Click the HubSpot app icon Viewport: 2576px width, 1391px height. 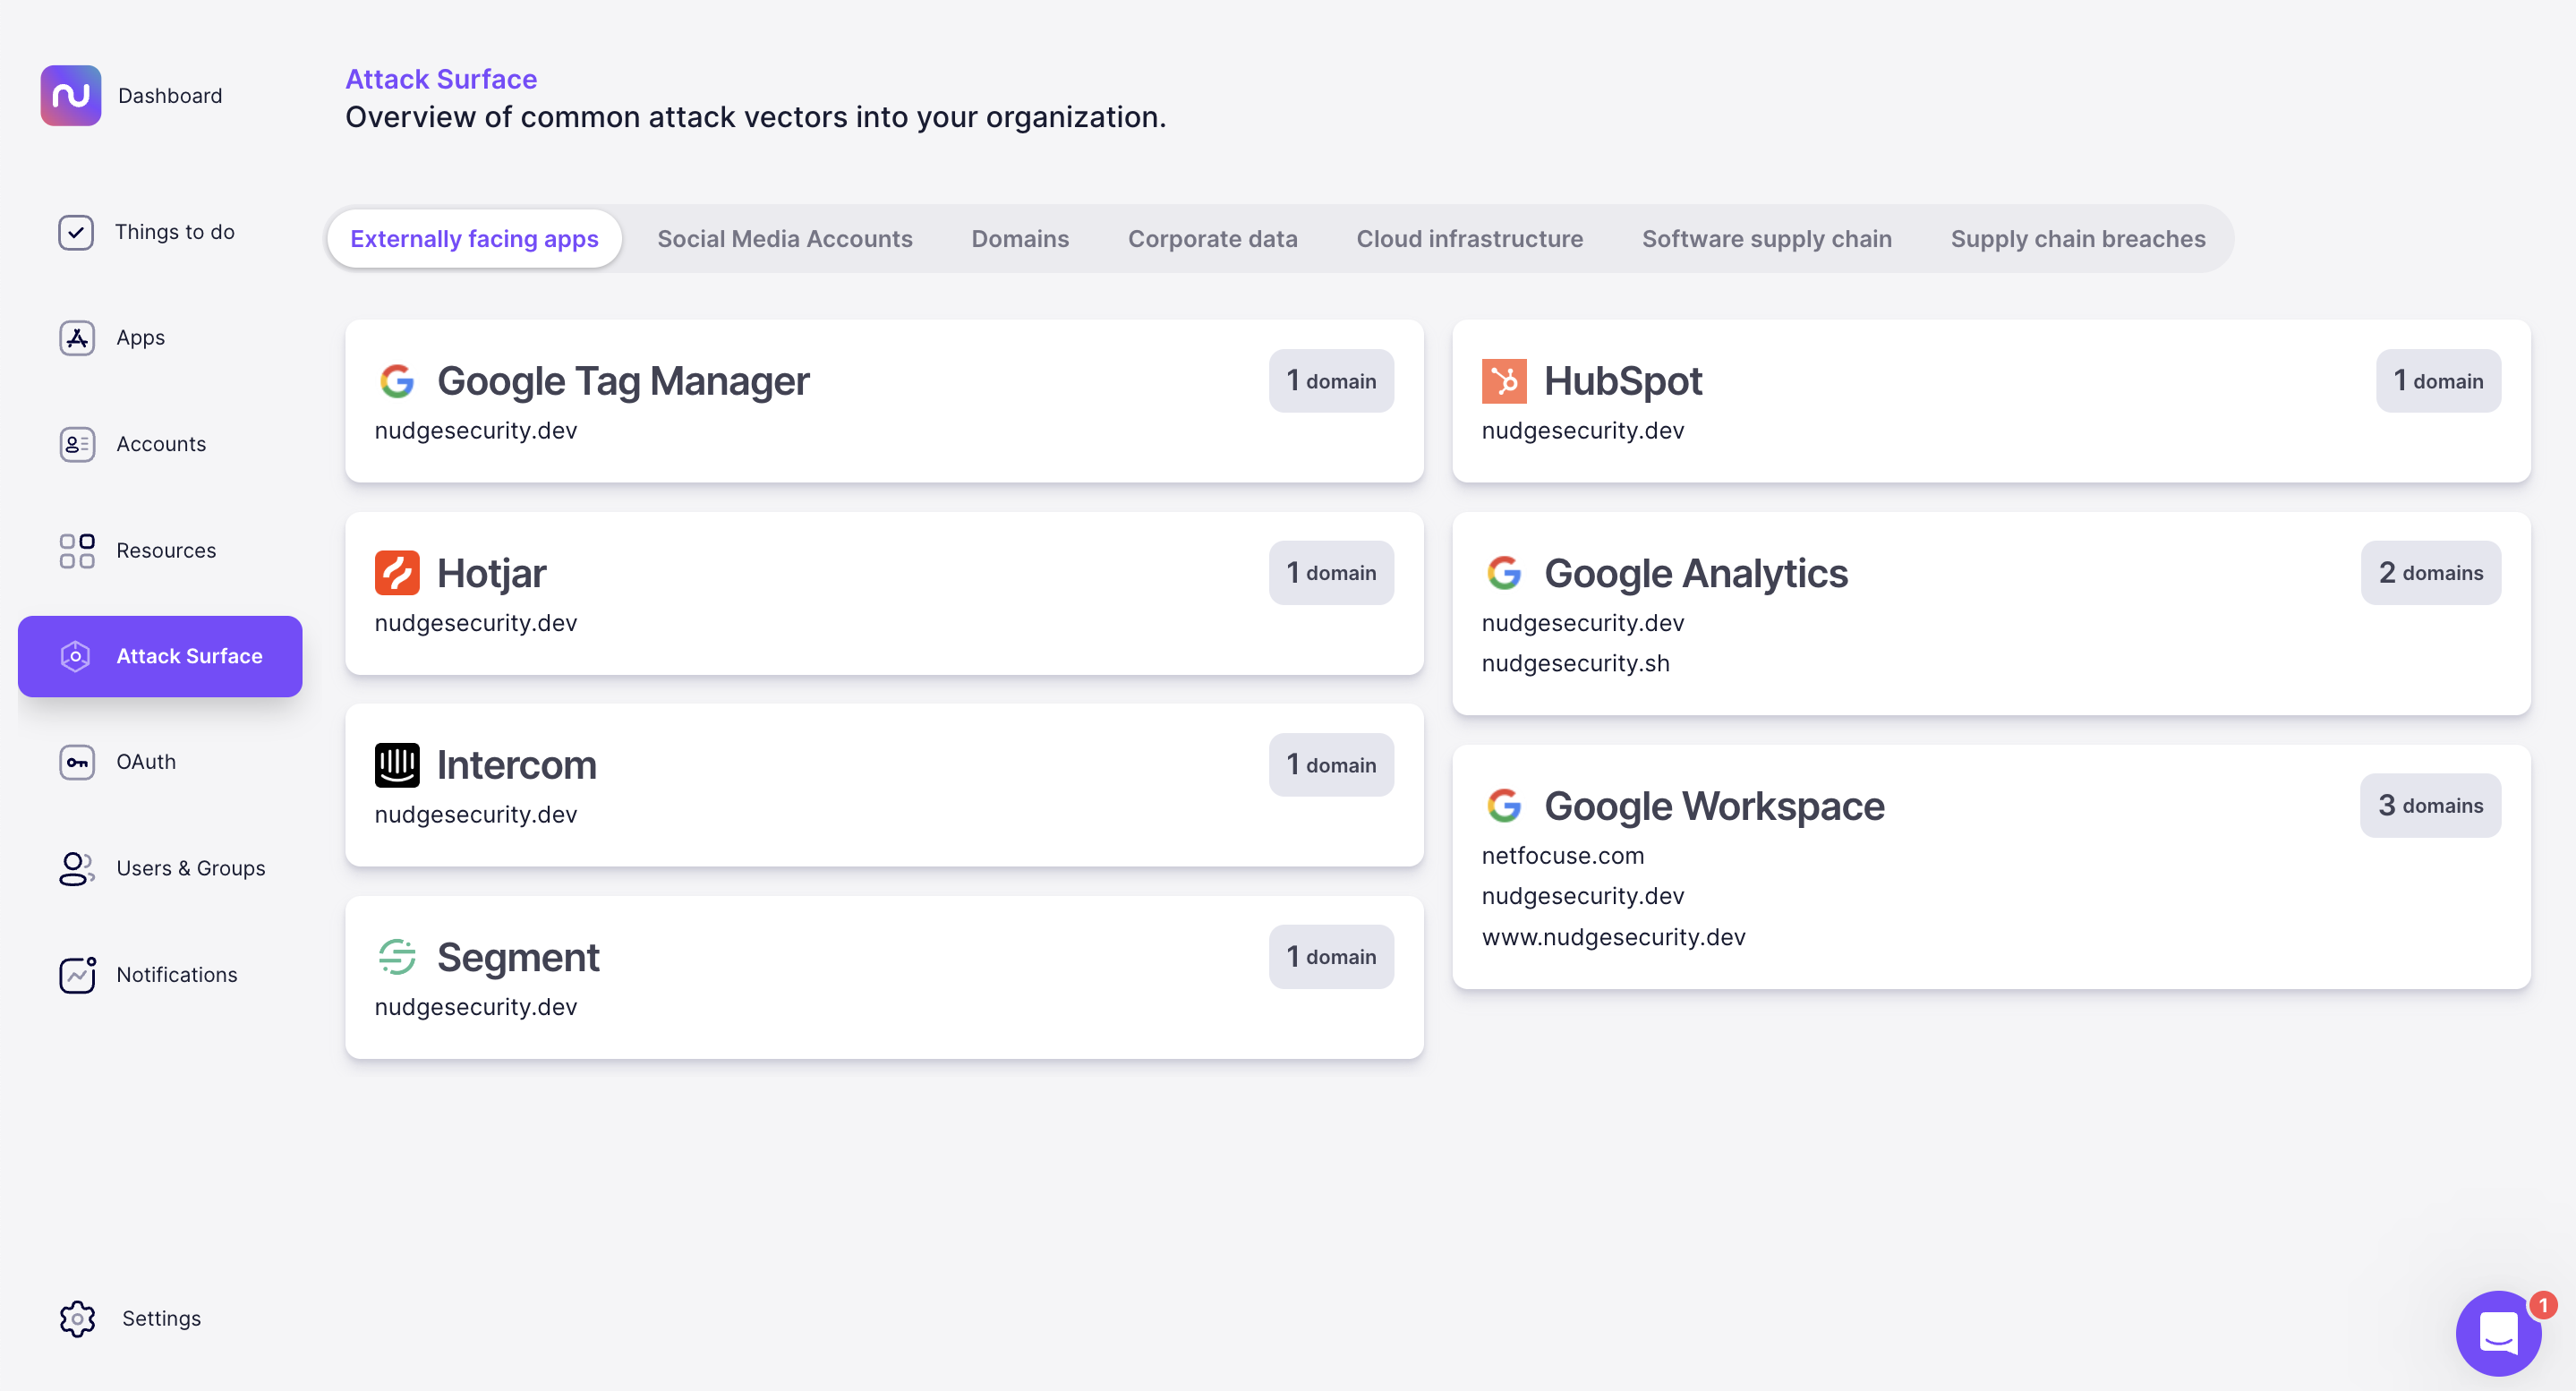1505,380
